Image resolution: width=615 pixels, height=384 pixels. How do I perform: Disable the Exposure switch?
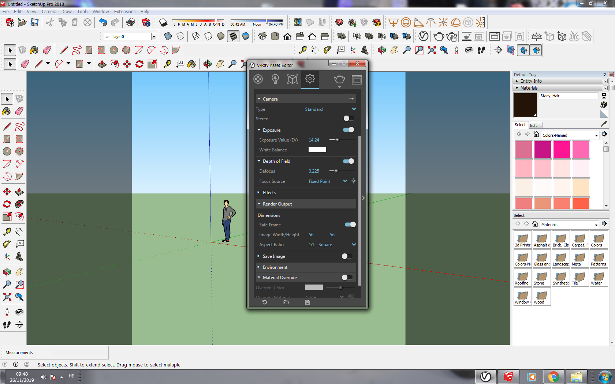click(x=348, y=130)
